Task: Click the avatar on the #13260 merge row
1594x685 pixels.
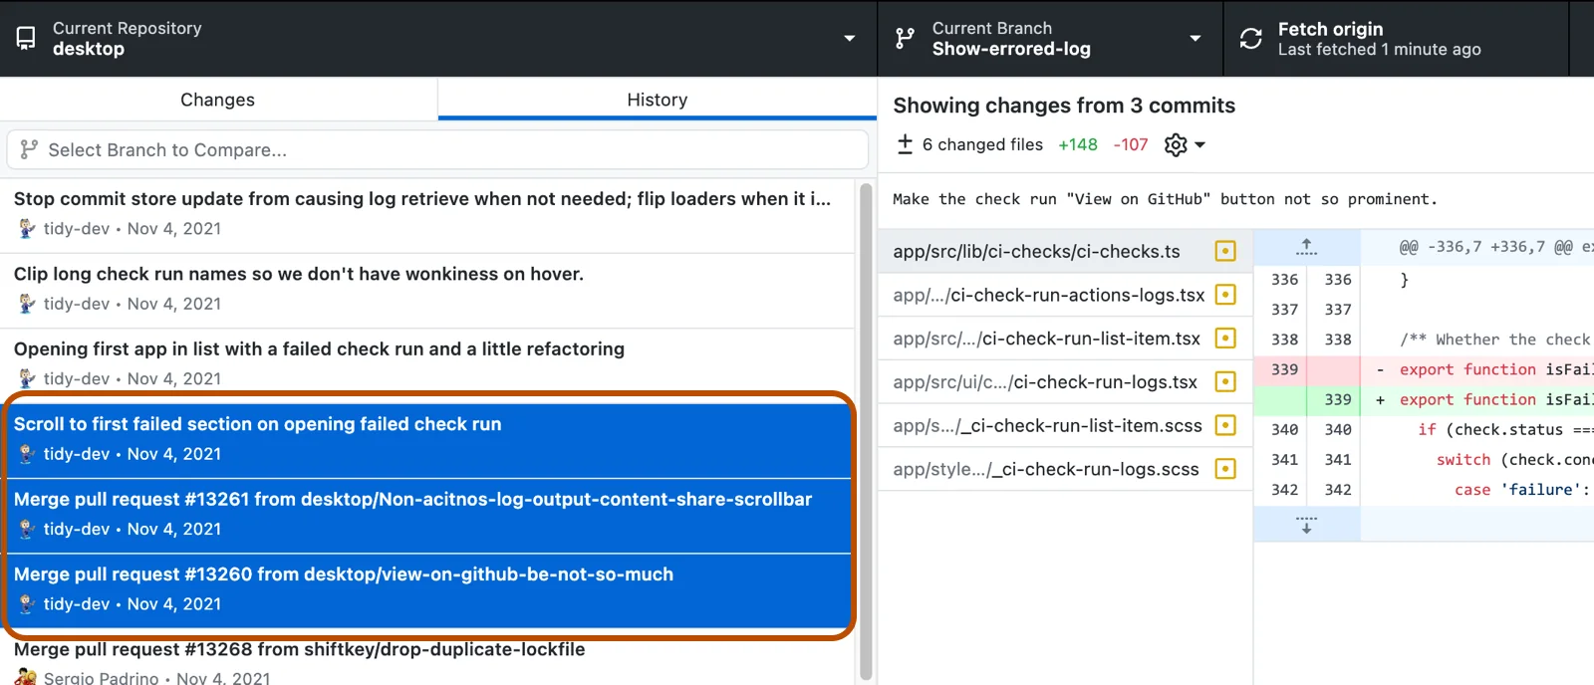Action: [27, 604]
